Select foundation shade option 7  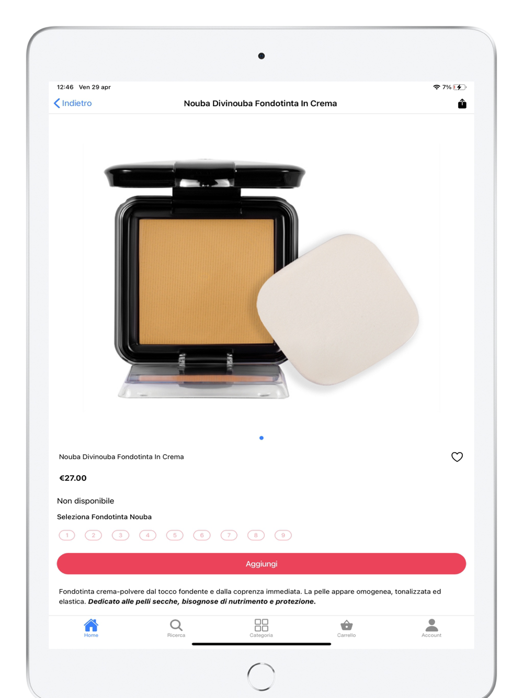tap(229, 535)
